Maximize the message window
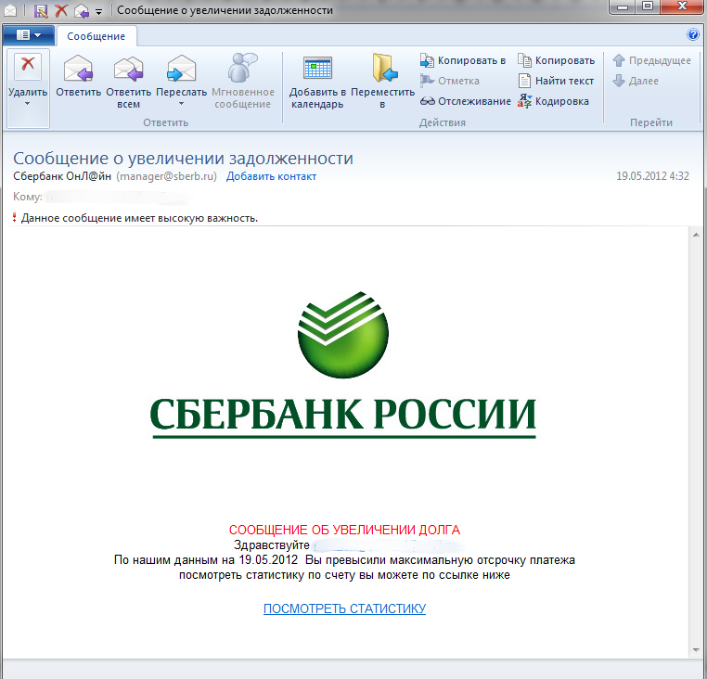Screen dimensions: 707x679 pos(648,6)
